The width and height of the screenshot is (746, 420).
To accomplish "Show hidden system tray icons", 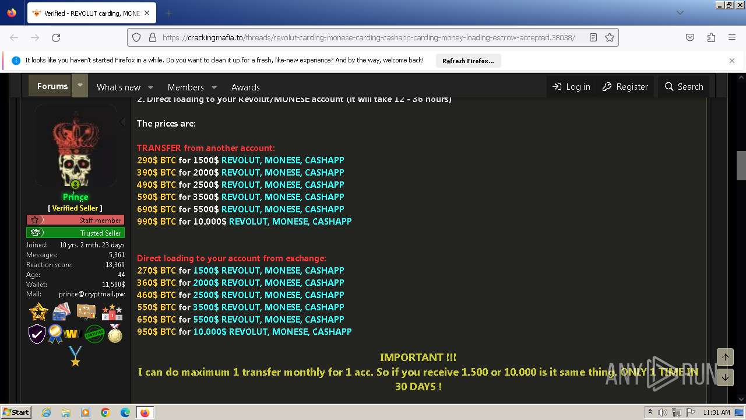I will coord(650,412).
